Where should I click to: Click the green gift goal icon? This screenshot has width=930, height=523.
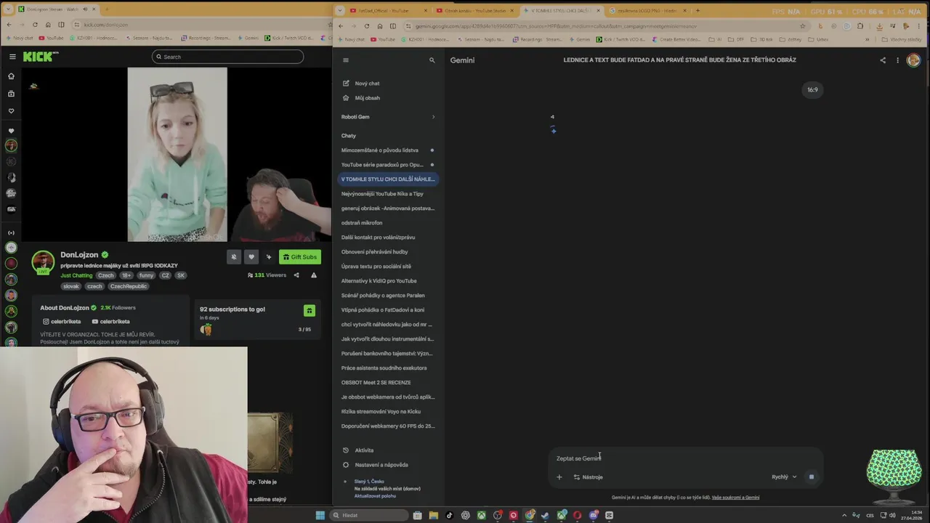(x=309, y=311)
